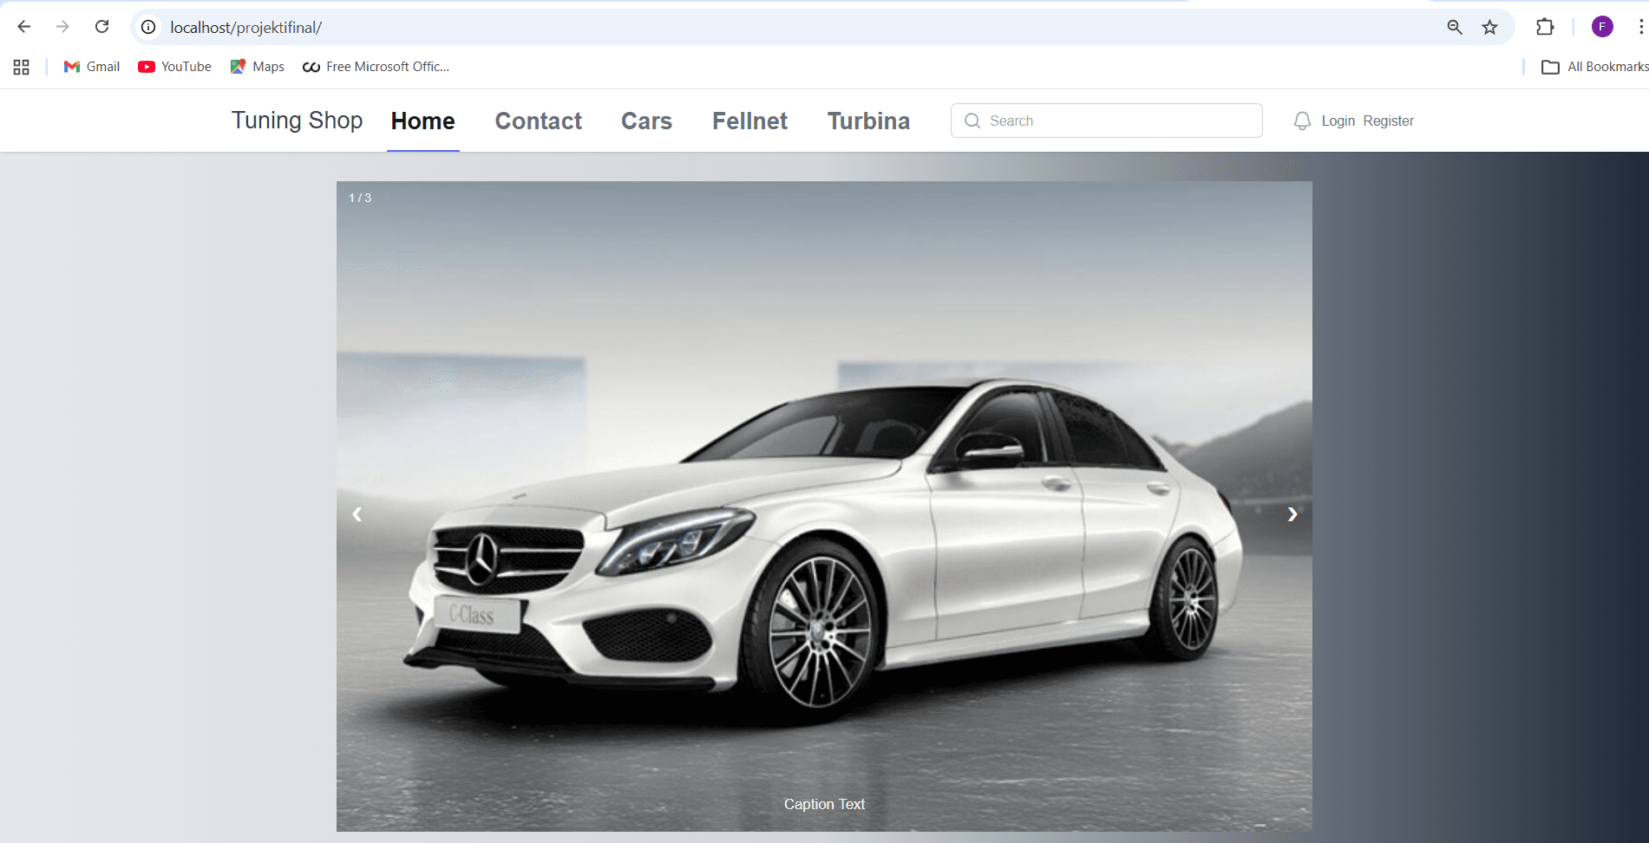Bookmark this page with the star icon
The image size is (1649, 843).
click(1490, 27)
